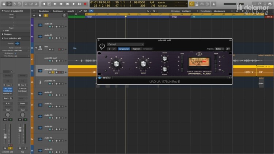Image resolution: width=274 pixels, height=154 pixels.
Task: Click the Attack knob on the 1176
Action: click(165, 59)
